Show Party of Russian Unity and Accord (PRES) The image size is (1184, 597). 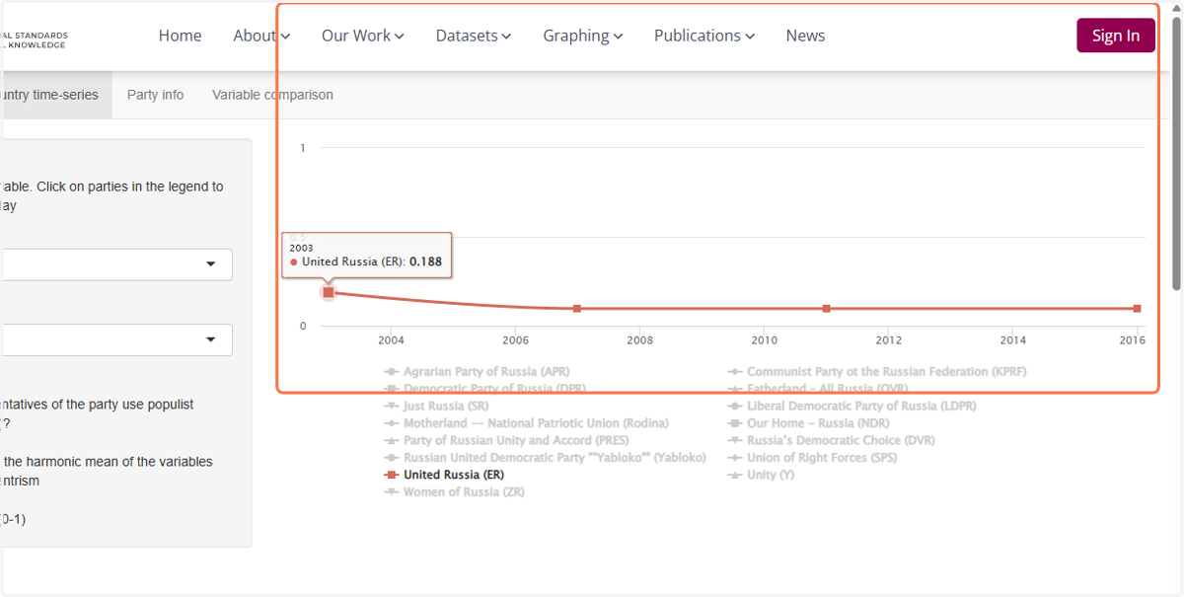507,440
